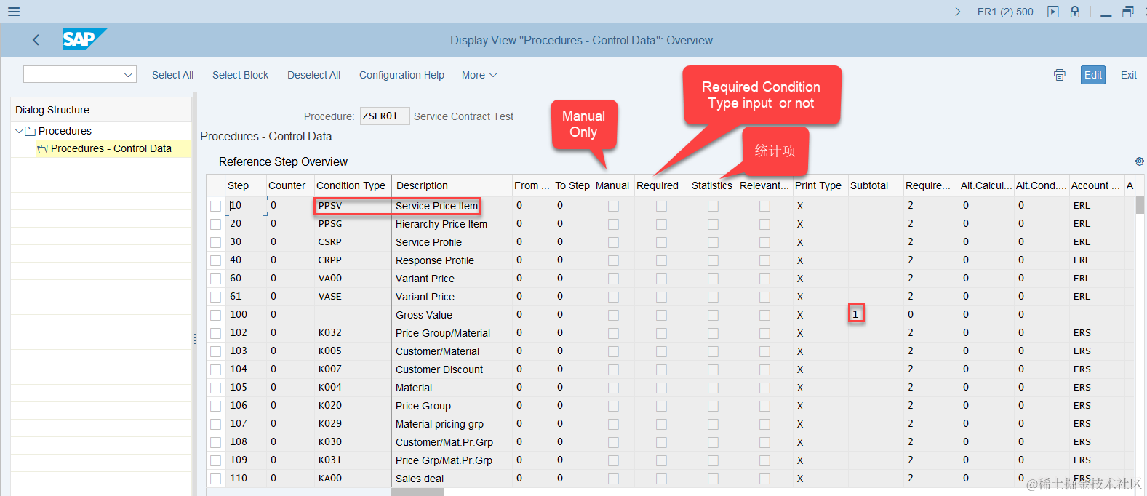Click the Condition Type column header
Viewport: 1147px width, 496px height.
pos(352,185)
